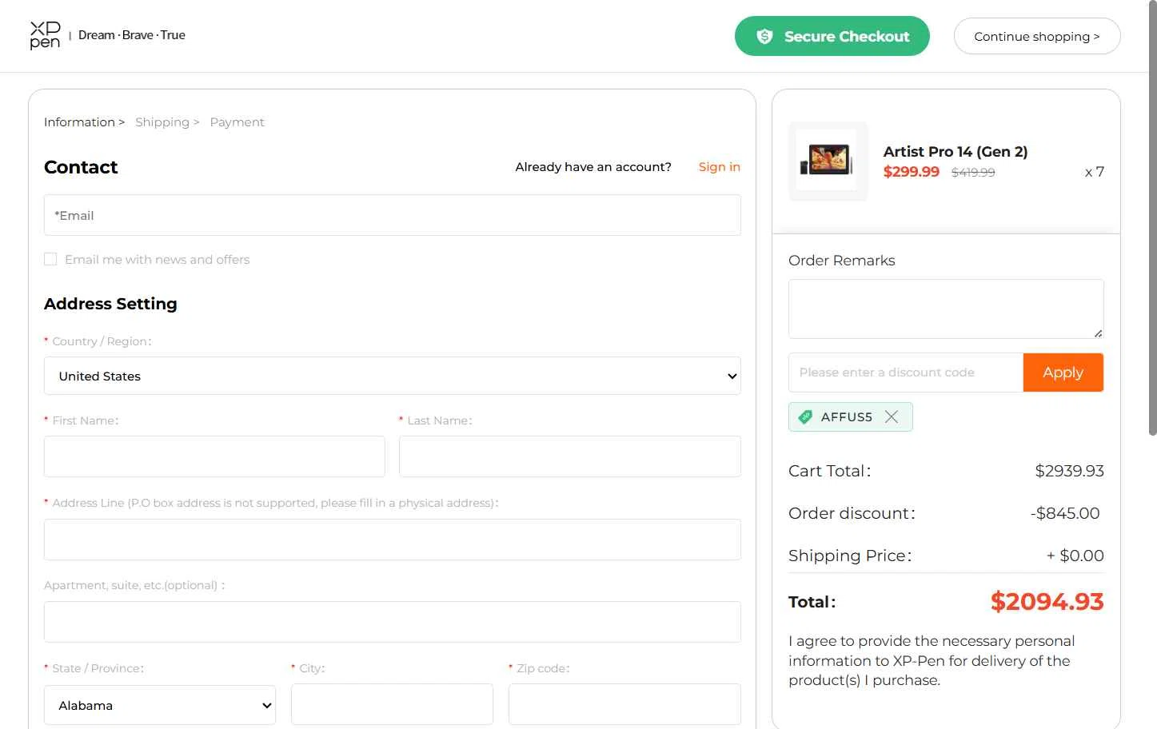Click the City input field
This screenshot has width=1157, height=729.
pyautogui.click(x=392, y=704)
